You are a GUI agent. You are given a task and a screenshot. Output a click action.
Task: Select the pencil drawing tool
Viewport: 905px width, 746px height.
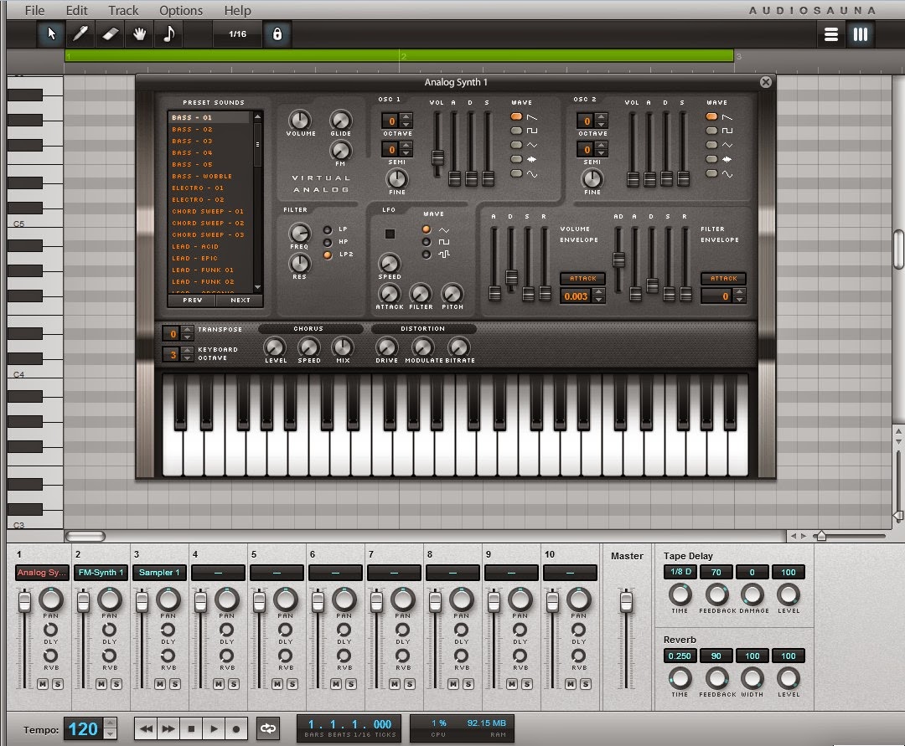[x=82, y=34]
